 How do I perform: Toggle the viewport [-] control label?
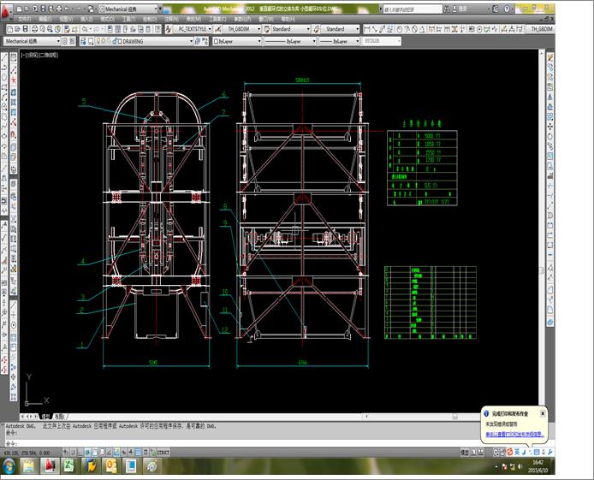point(24,55)
